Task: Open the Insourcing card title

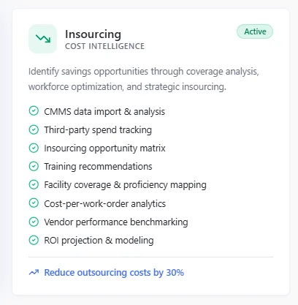Action: [93, 34]
